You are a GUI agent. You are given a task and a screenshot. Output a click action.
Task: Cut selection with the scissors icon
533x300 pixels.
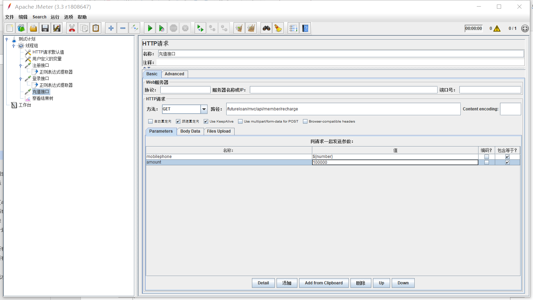[72, 28]
